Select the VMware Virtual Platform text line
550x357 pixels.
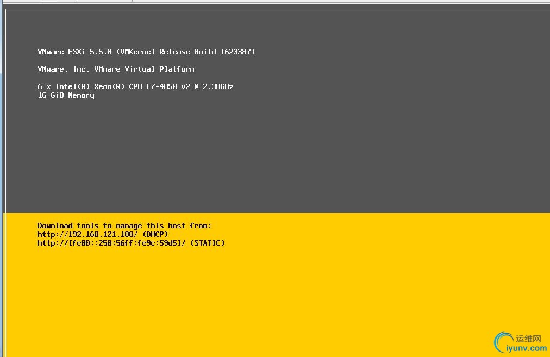[116, 69]
